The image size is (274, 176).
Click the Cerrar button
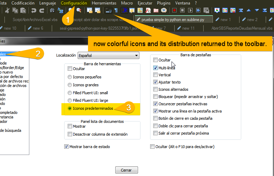127,170
